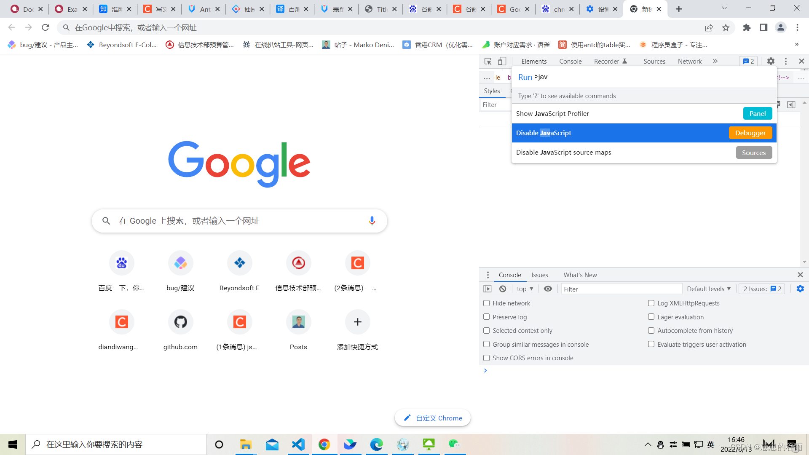Open DevTools settings gear
The height and width of the screenshot is (455, 809).
pyautogui.click(x=771, y=62)
